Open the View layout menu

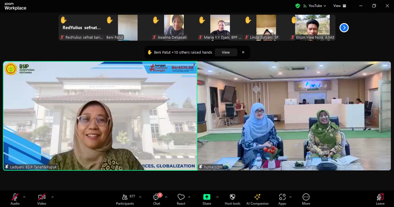click(340, 6)
